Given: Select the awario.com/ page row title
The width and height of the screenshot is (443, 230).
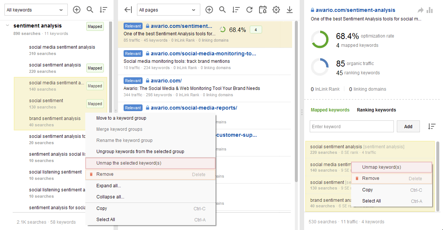Looking at the screenshot, I should point(192,88).
